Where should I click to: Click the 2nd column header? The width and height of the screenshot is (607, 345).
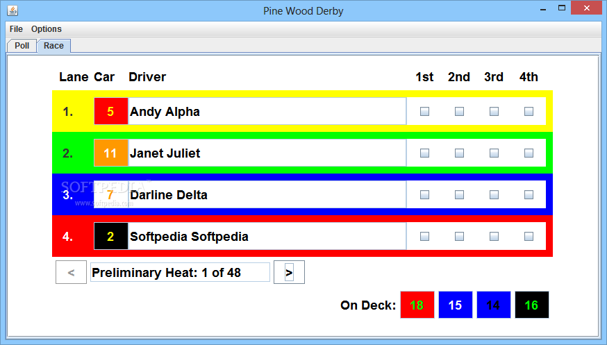coord(459,77)
